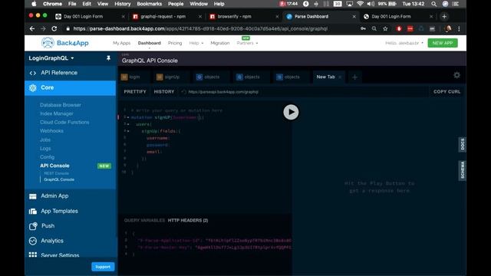This screenshot has height=276, width=491.
Task: Click the browser address bar URL
Action: point(200,28)
